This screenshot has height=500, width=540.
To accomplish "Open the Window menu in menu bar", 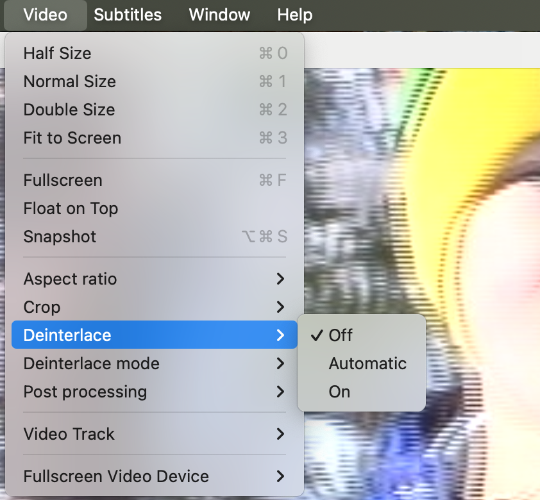I will (219, 15).
